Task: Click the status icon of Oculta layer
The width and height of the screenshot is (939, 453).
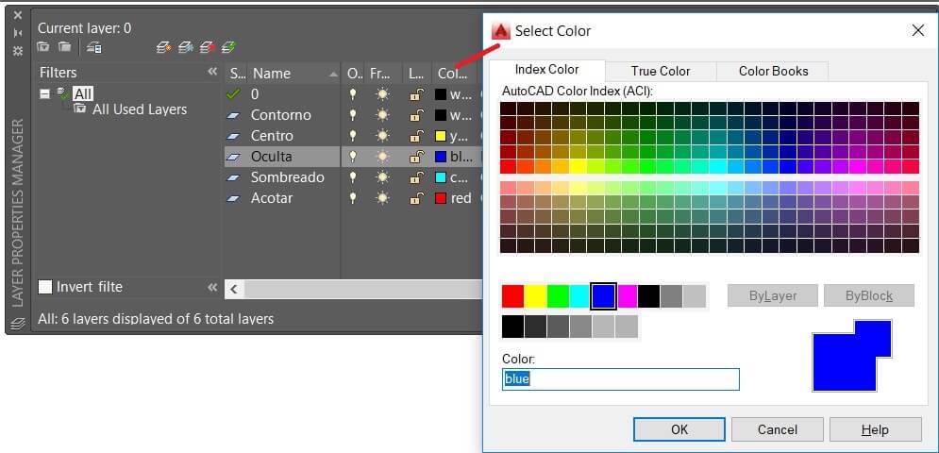Action: pyautogui.click(x=233, y=157)
